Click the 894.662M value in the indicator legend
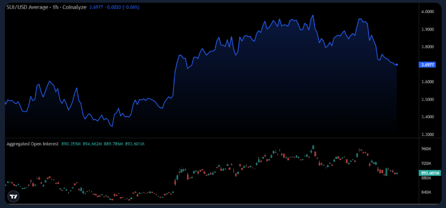446x208 pixels. coord(92,144)
